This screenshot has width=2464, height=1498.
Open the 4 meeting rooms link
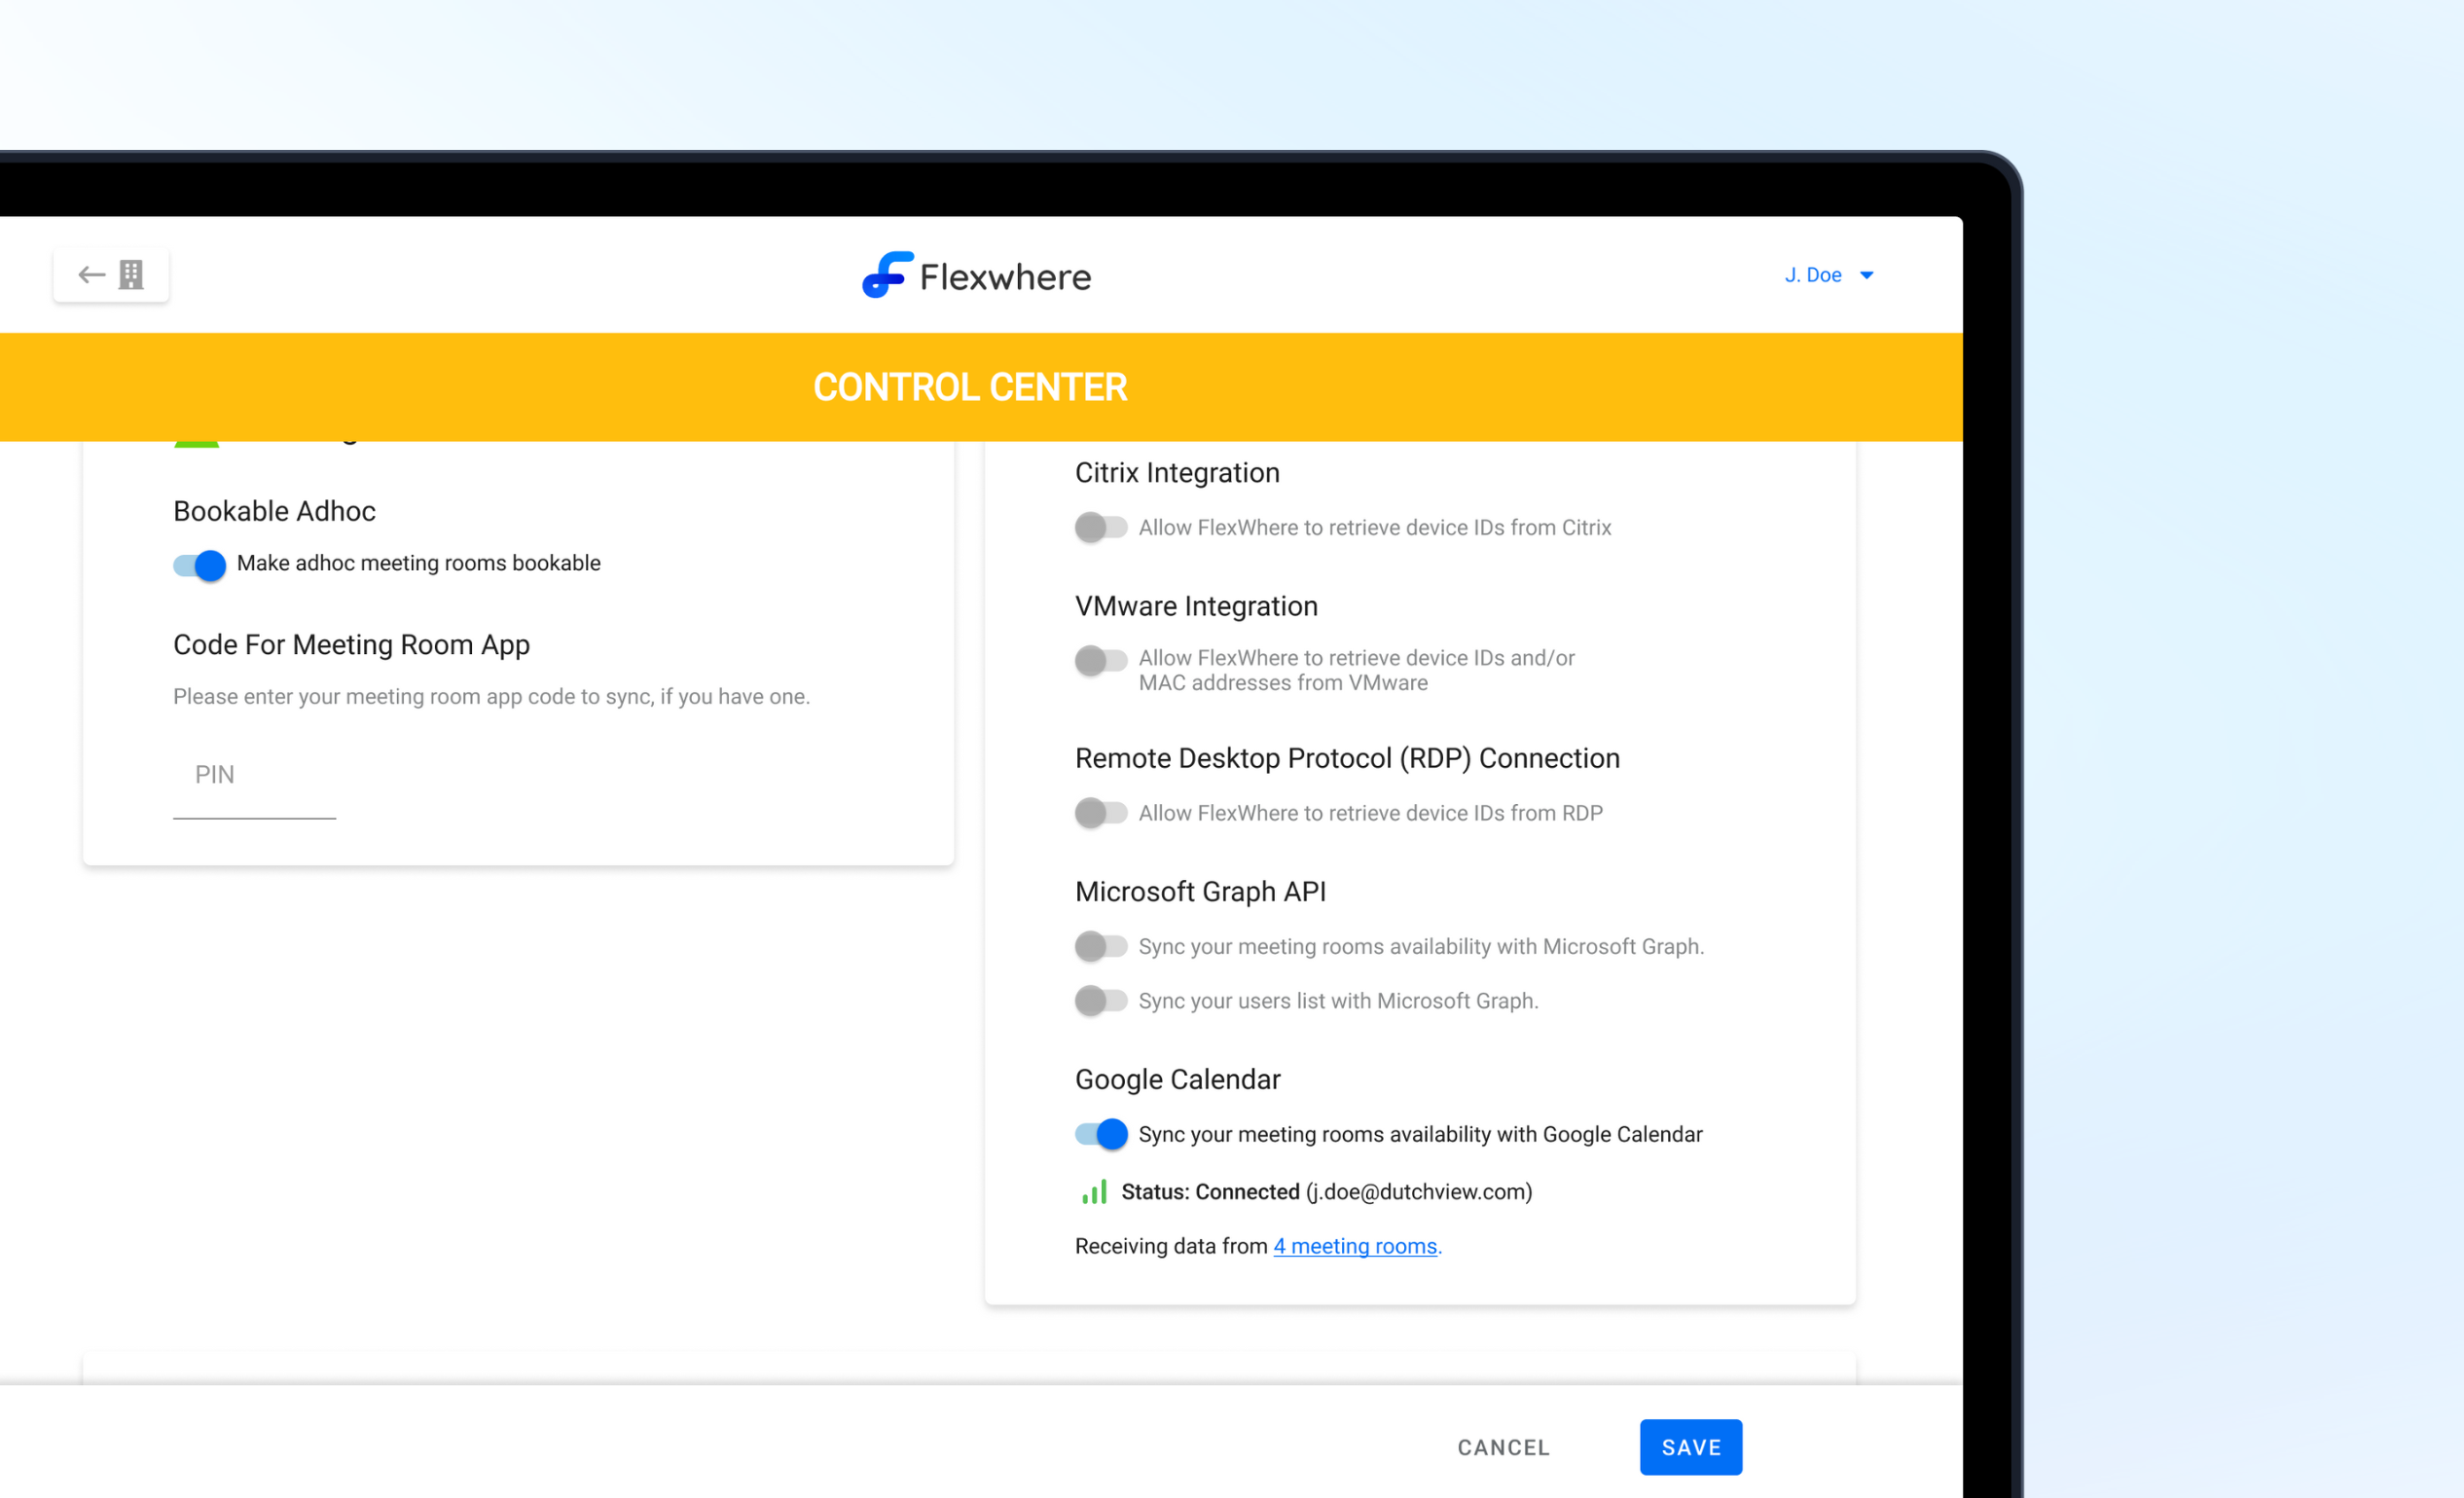[x=1355, y=1246]
